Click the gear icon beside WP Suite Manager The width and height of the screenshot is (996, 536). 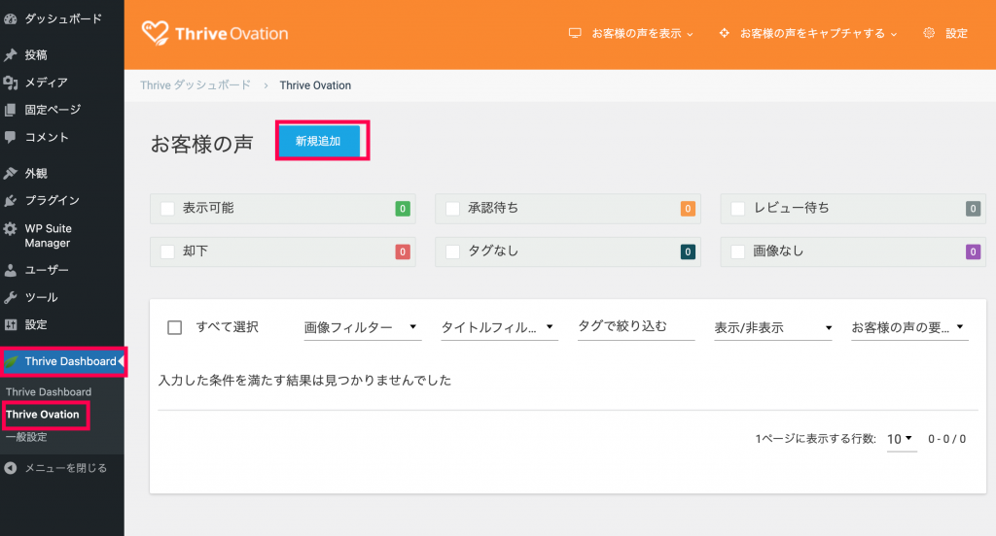click(x=10, y=229)
